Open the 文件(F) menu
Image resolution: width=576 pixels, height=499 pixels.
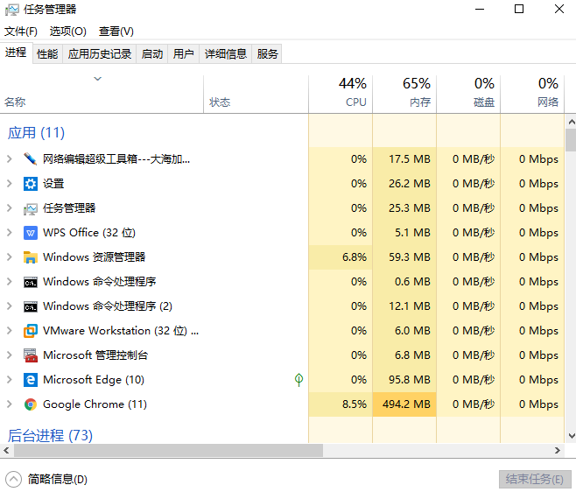pos(21,31)
